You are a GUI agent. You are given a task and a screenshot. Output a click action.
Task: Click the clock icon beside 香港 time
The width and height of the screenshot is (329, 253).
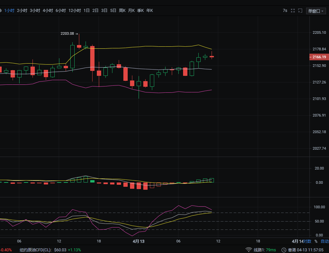pyautogui.click(x=284, y=250)
